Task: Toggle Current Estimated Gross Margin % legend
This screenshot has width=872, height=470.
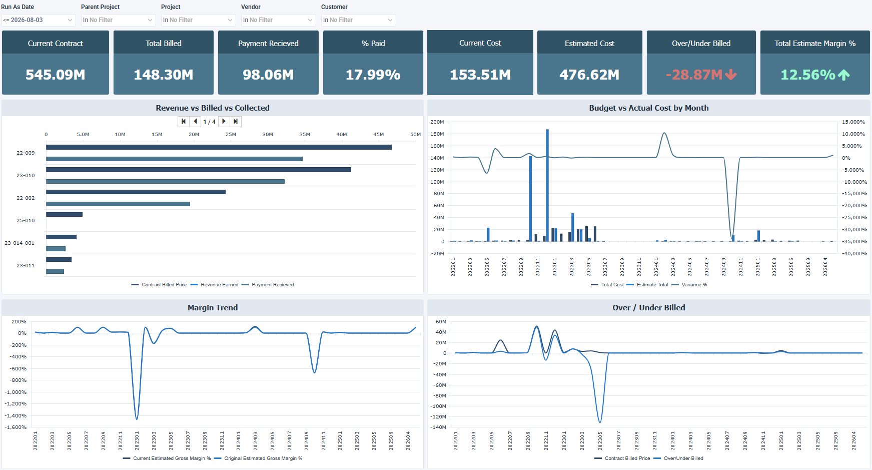Action: point(167,458)
